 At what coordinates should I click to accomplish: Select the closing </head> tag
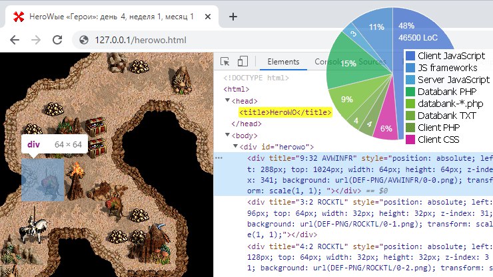tap(246, 124)
